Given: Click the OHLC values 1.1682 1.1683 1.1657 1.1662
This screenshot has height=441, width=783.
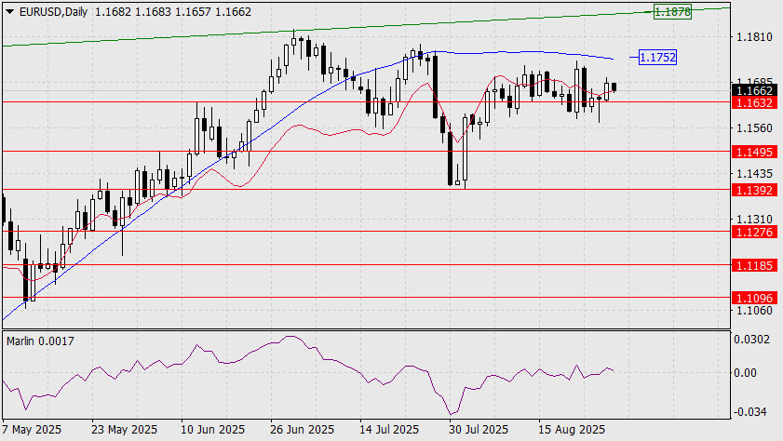Looking at the screenshot, I should pos(173,12).
